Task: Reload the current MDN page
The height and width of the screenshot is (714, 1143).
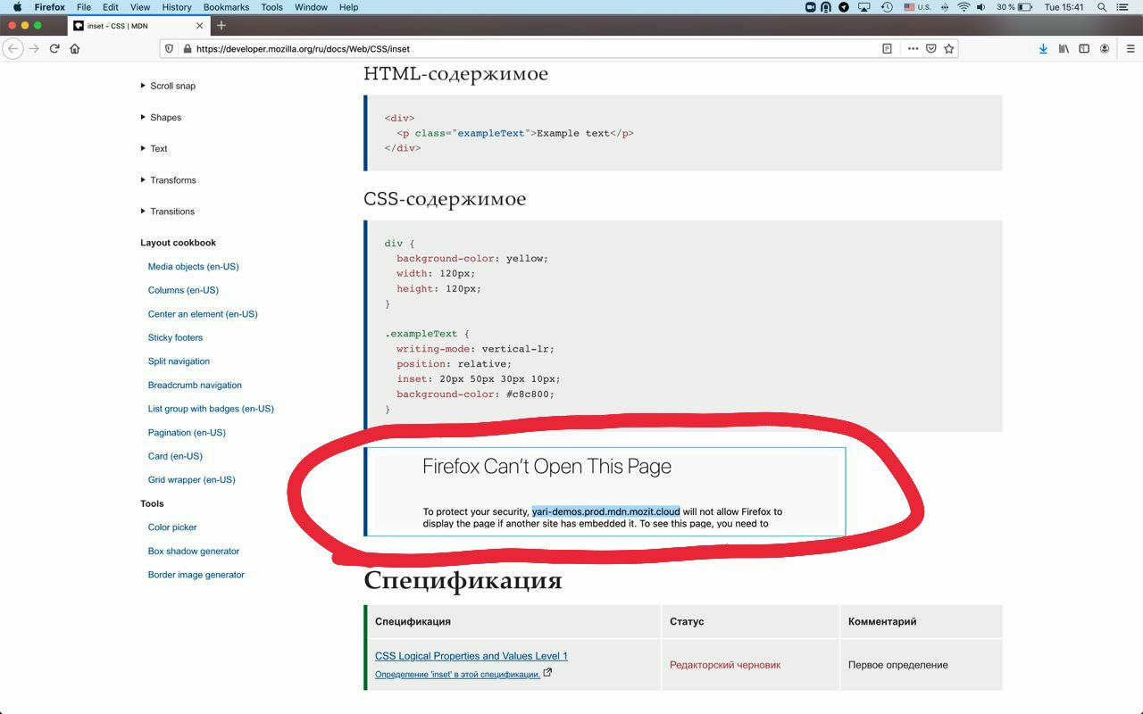Action: click(54, 48)
